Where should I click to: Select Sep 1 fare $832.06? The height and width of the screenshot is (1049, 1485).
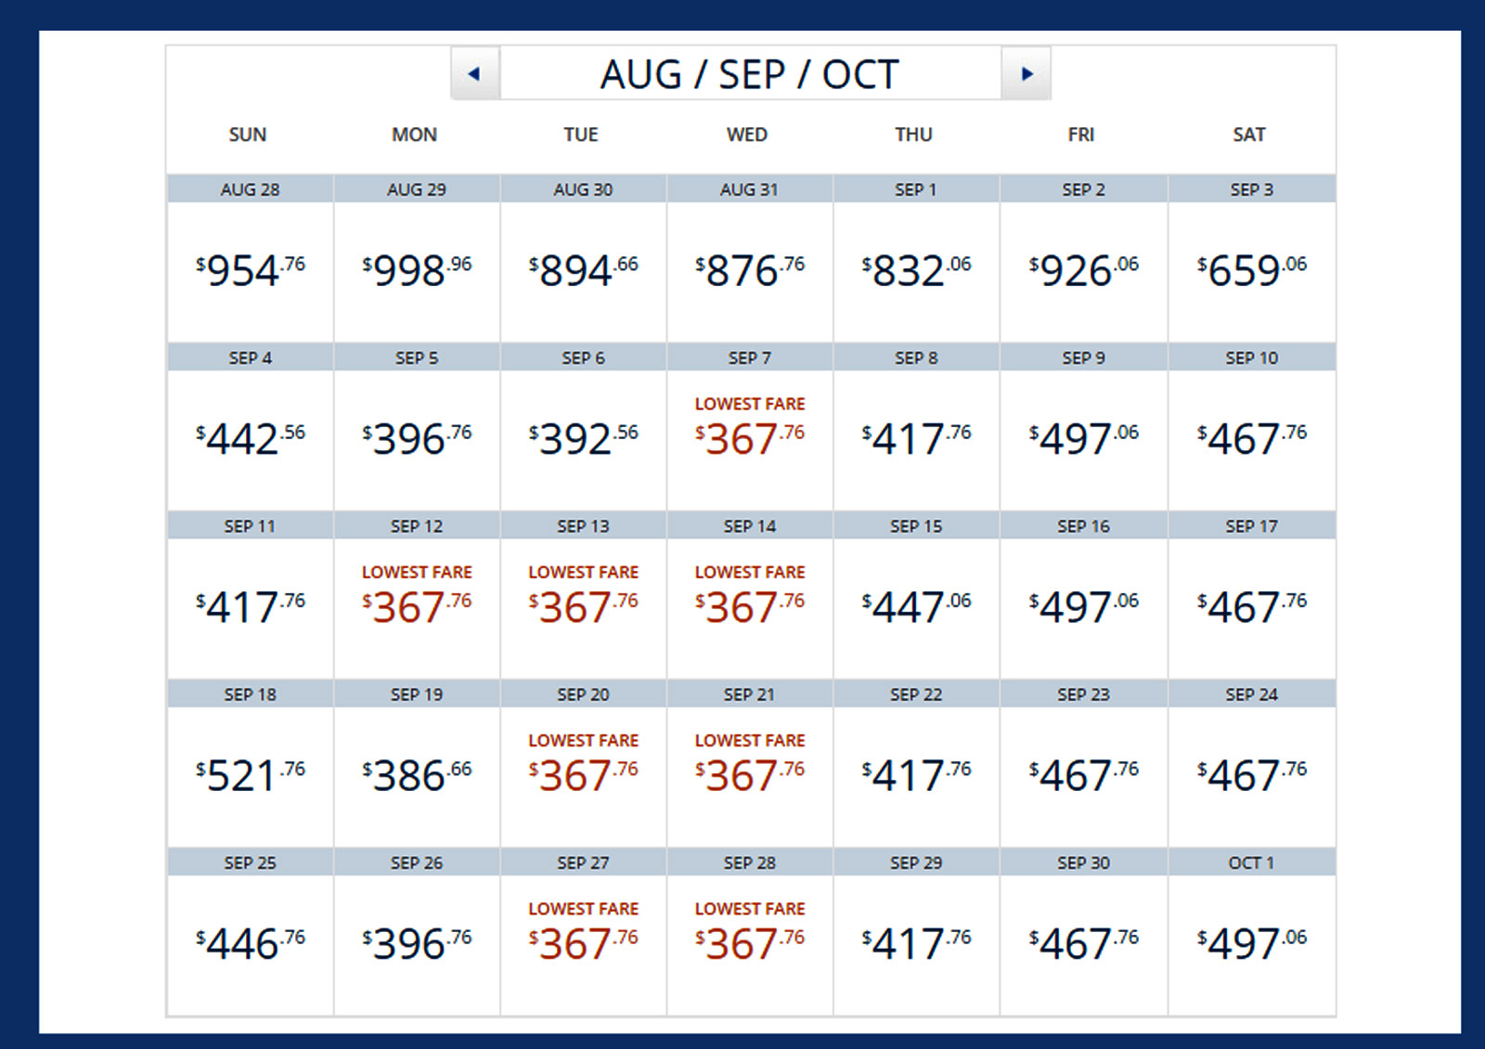pyautogui.click(x=916, y=271)
